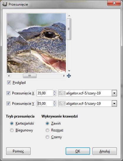
Task: Choose the Czarny edge behavior option
Action: [47, 137]
